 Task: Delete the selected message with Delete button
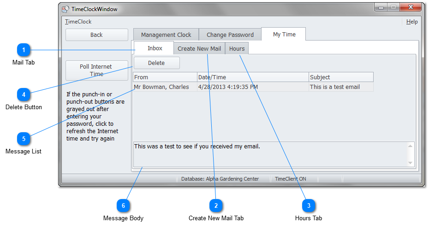tap(157, 63)
